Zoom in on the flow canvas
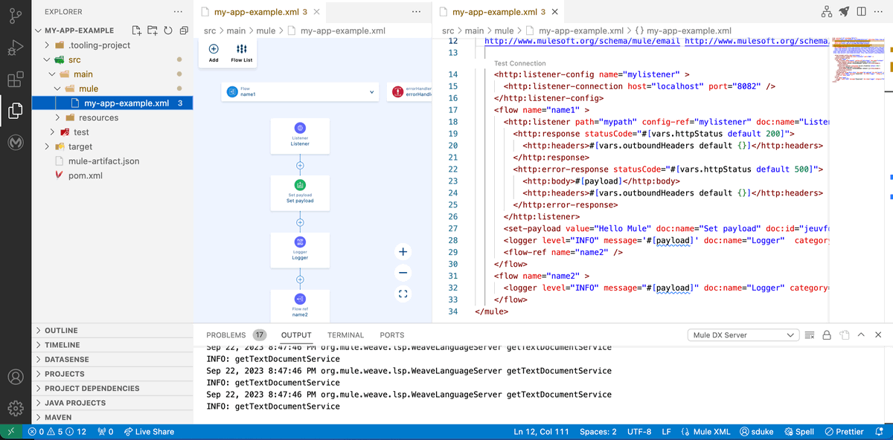 [403, 252]
